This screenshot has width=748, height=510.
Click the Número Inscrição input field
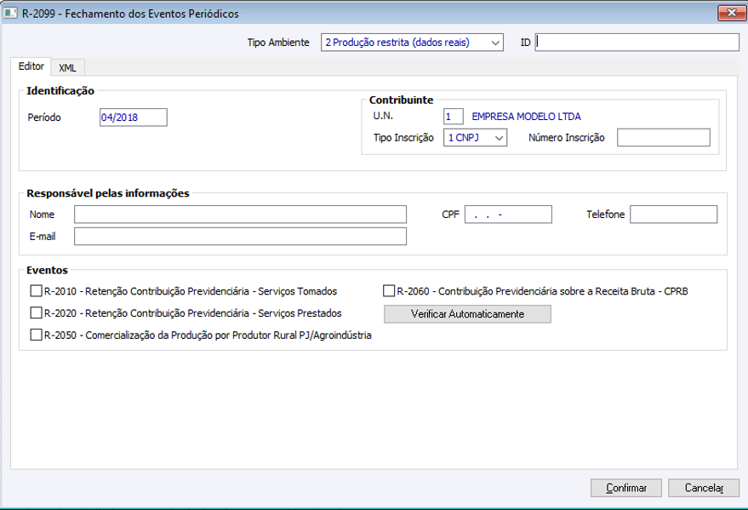(664, 138)
